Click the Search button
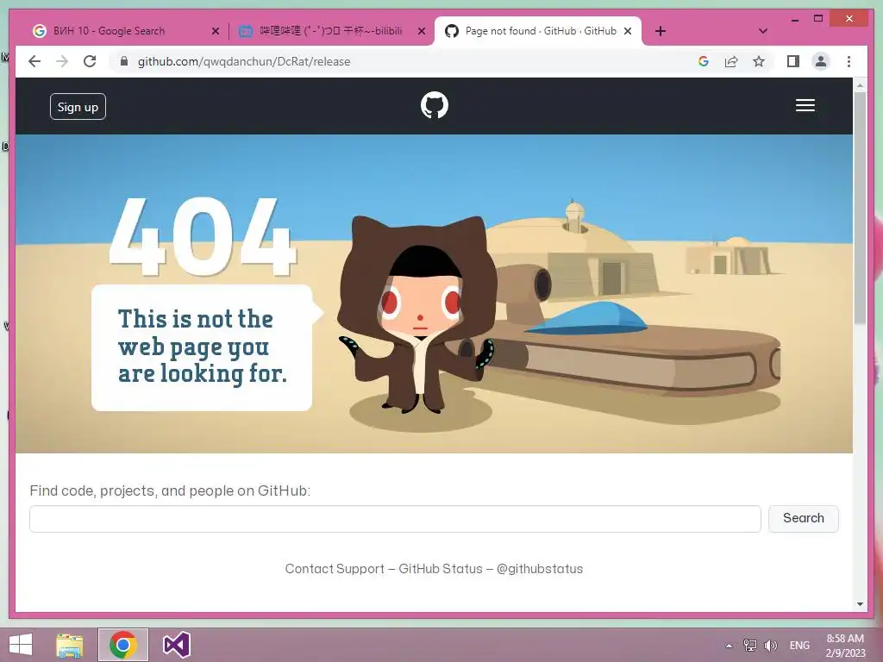The image size is (883, 662). coord(804,518)
